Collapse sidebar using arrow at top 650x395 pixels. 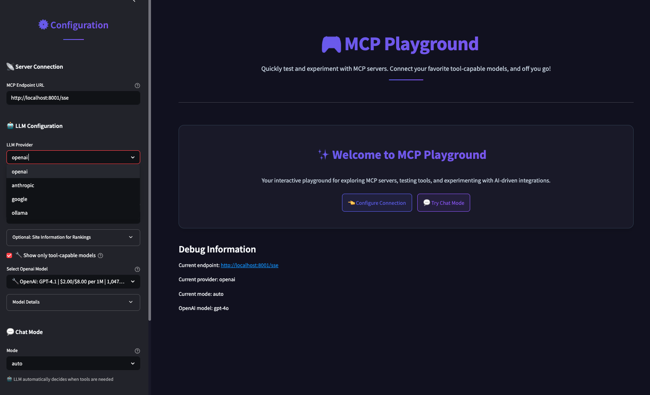click(x=134, y=1)
